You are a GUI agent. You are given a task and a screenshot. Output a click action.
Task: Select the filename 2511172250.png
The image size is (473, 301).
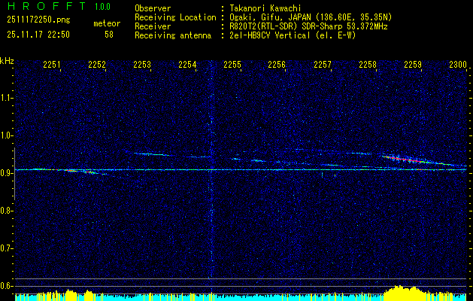(x=38, y=20)
